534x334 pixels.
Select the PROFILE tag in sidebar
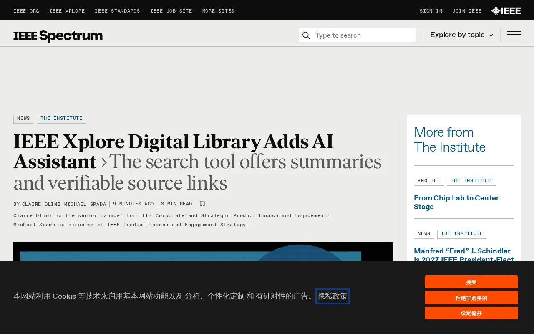429,181
